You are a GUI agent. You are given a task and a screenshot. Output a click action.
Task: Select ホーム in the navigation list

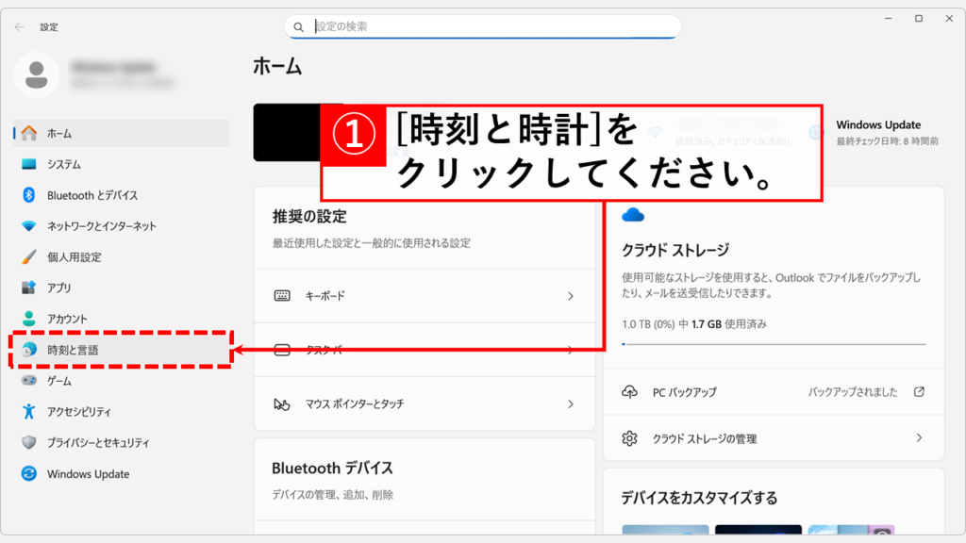tap(59, 133)
